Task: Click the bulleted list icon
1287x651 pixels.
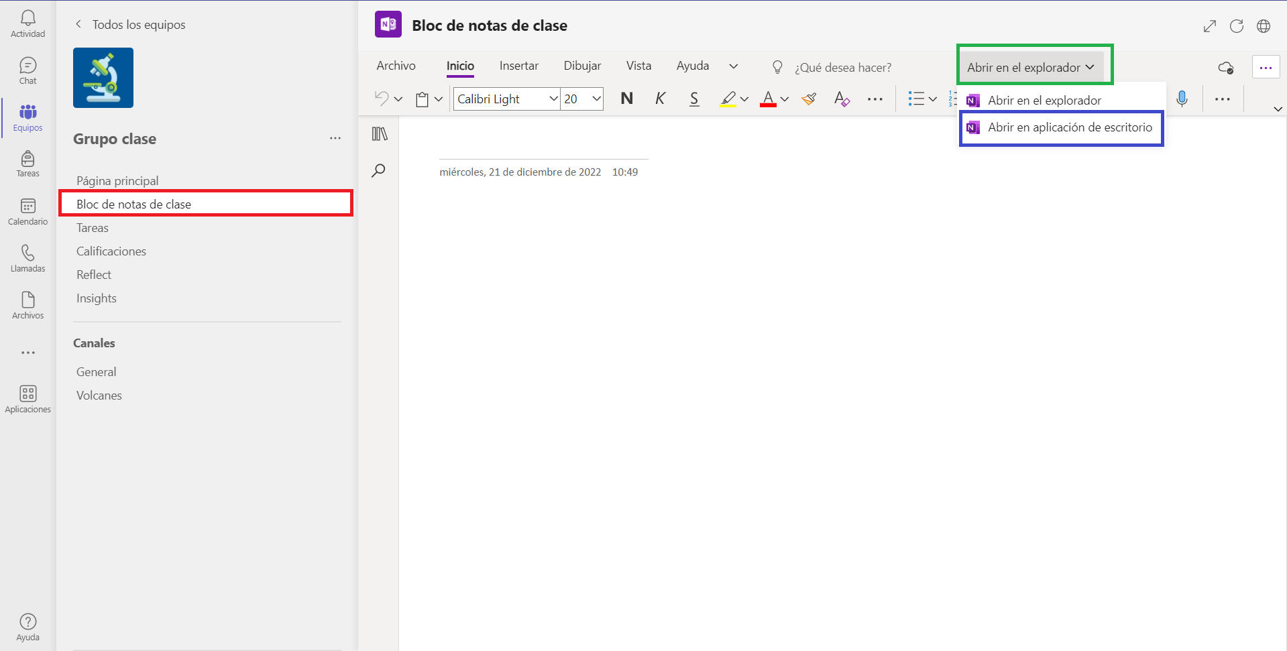Action: click(x=916, y=99)
